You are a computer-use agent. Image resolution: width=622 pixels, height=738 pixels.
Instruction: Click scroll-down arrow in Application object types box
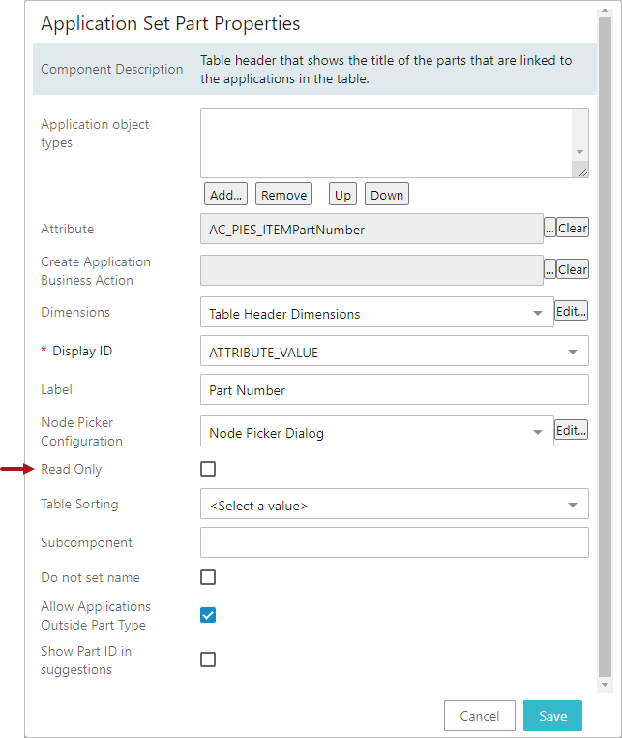(x=579, y=152)
